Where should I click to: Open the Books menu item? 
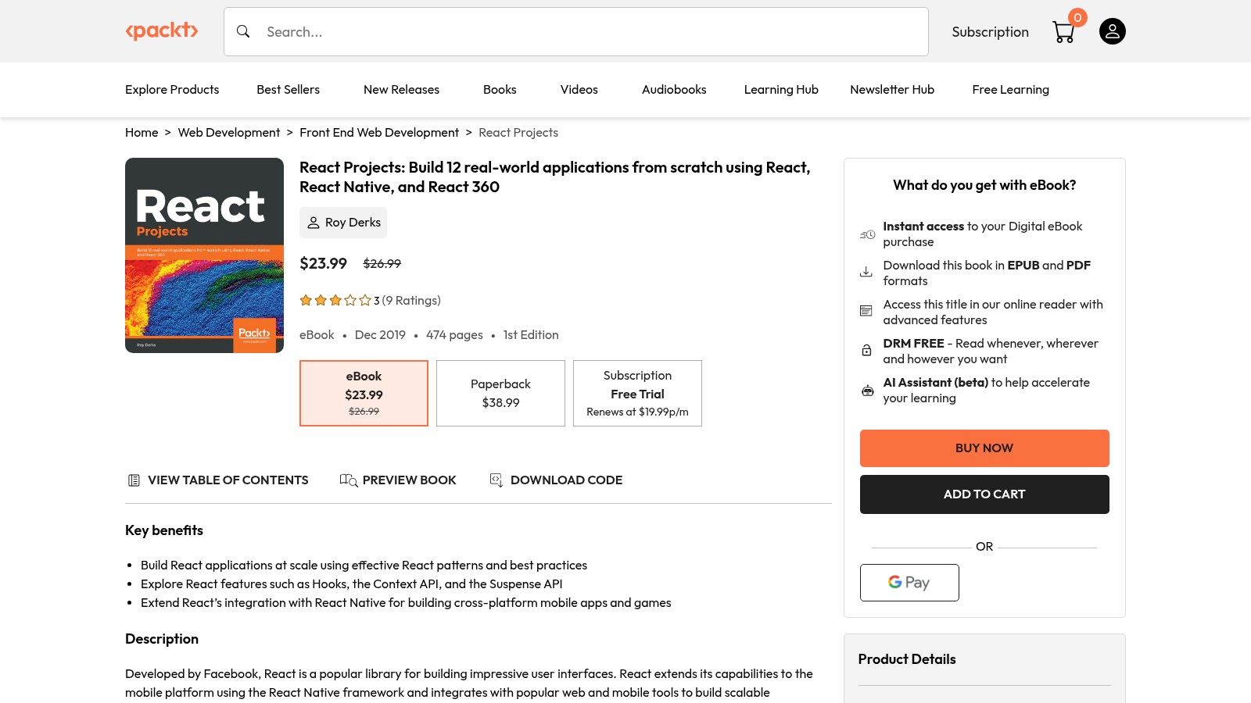pyautogui.click(x=500, y=90)
